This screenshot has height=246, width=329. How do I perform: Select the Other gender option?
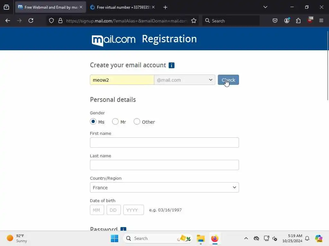tap(137, 121)
